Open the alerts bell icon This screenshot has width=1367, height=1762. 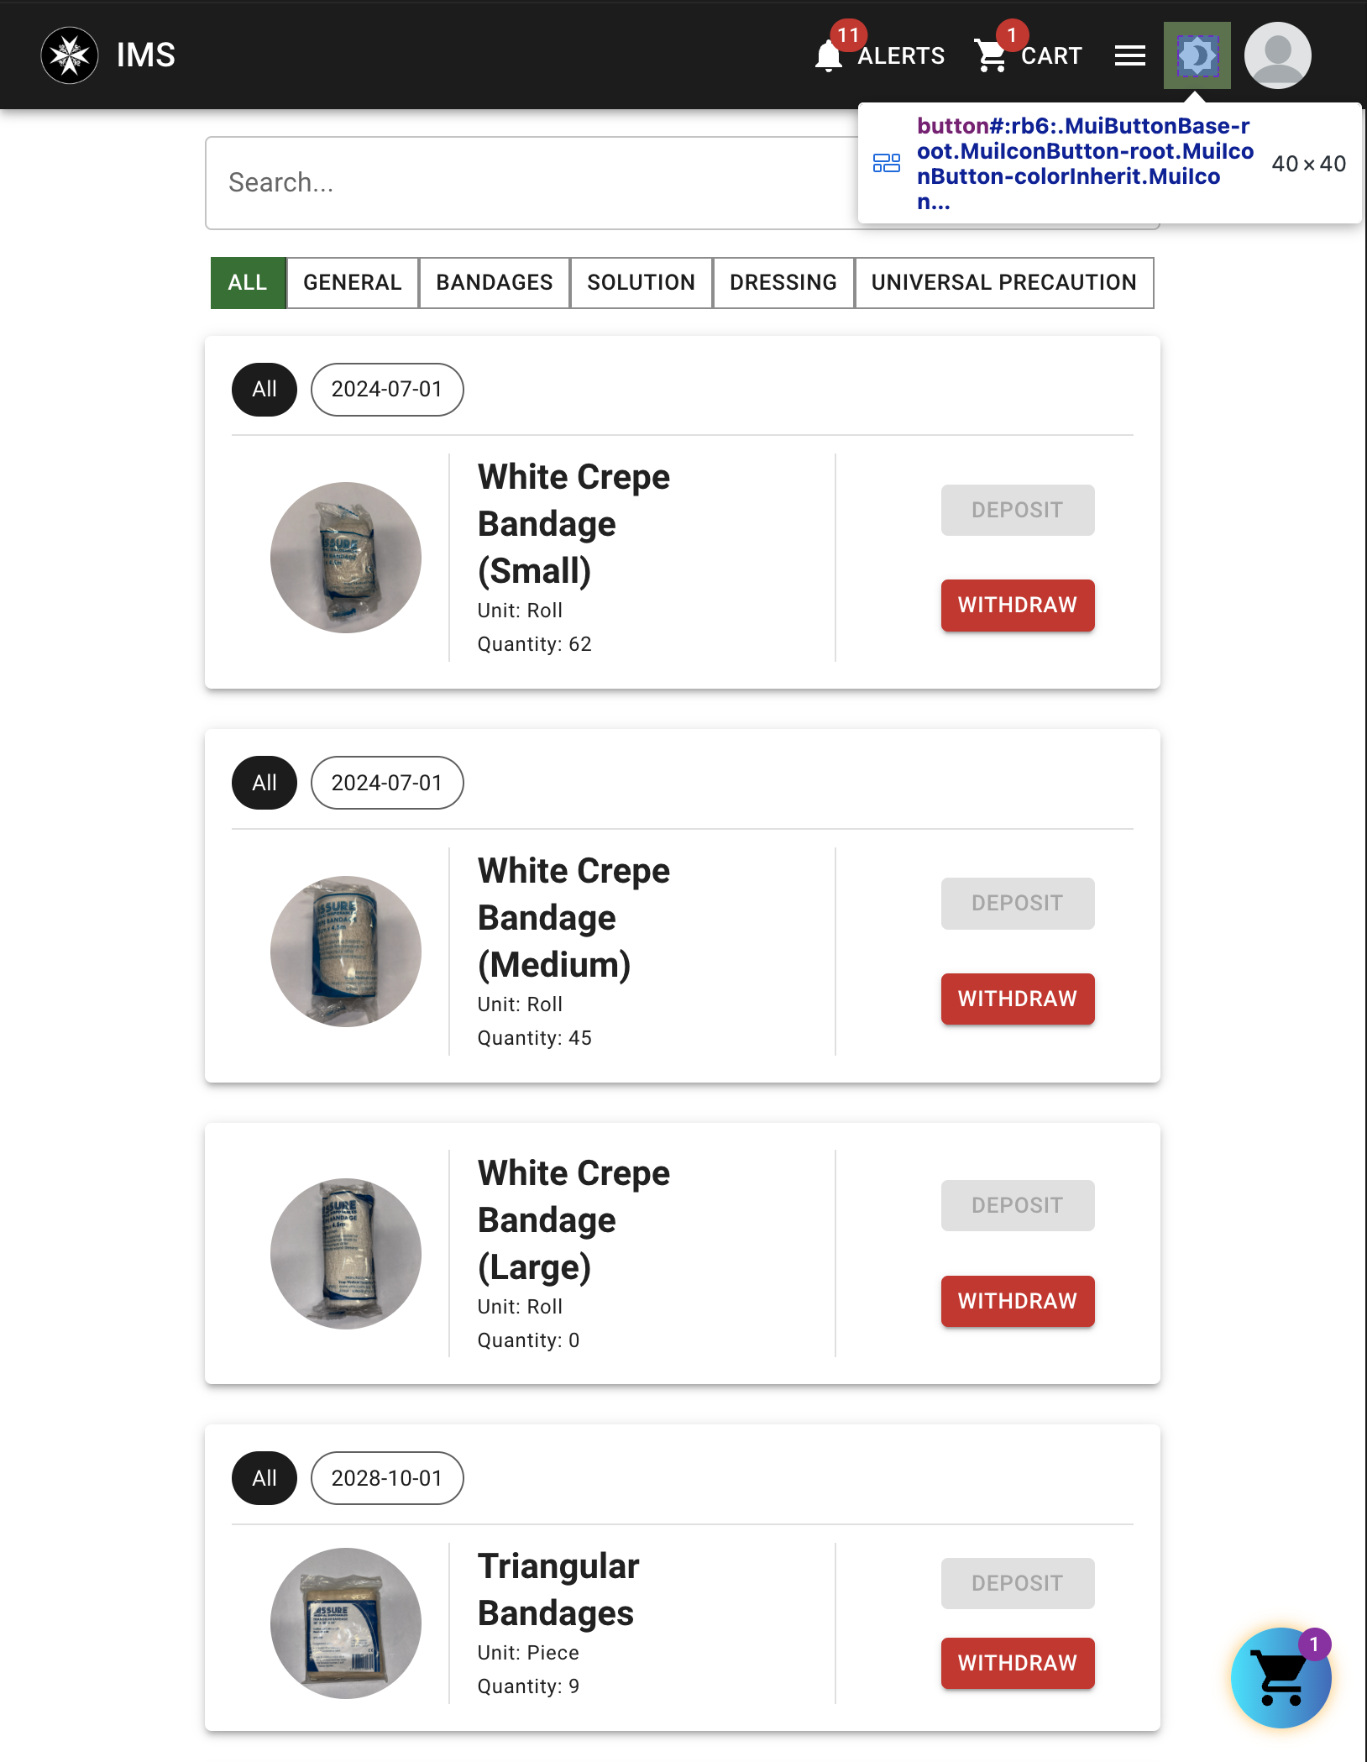829,56
